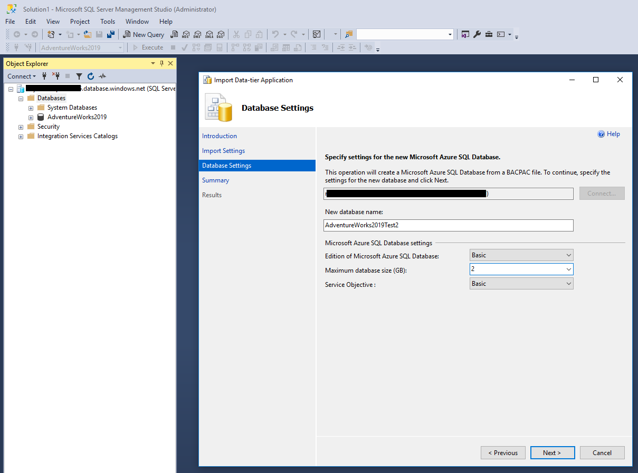Click the New Project toolbar icon
Viewport: 638px width, 473px height.
click(51, 34)
